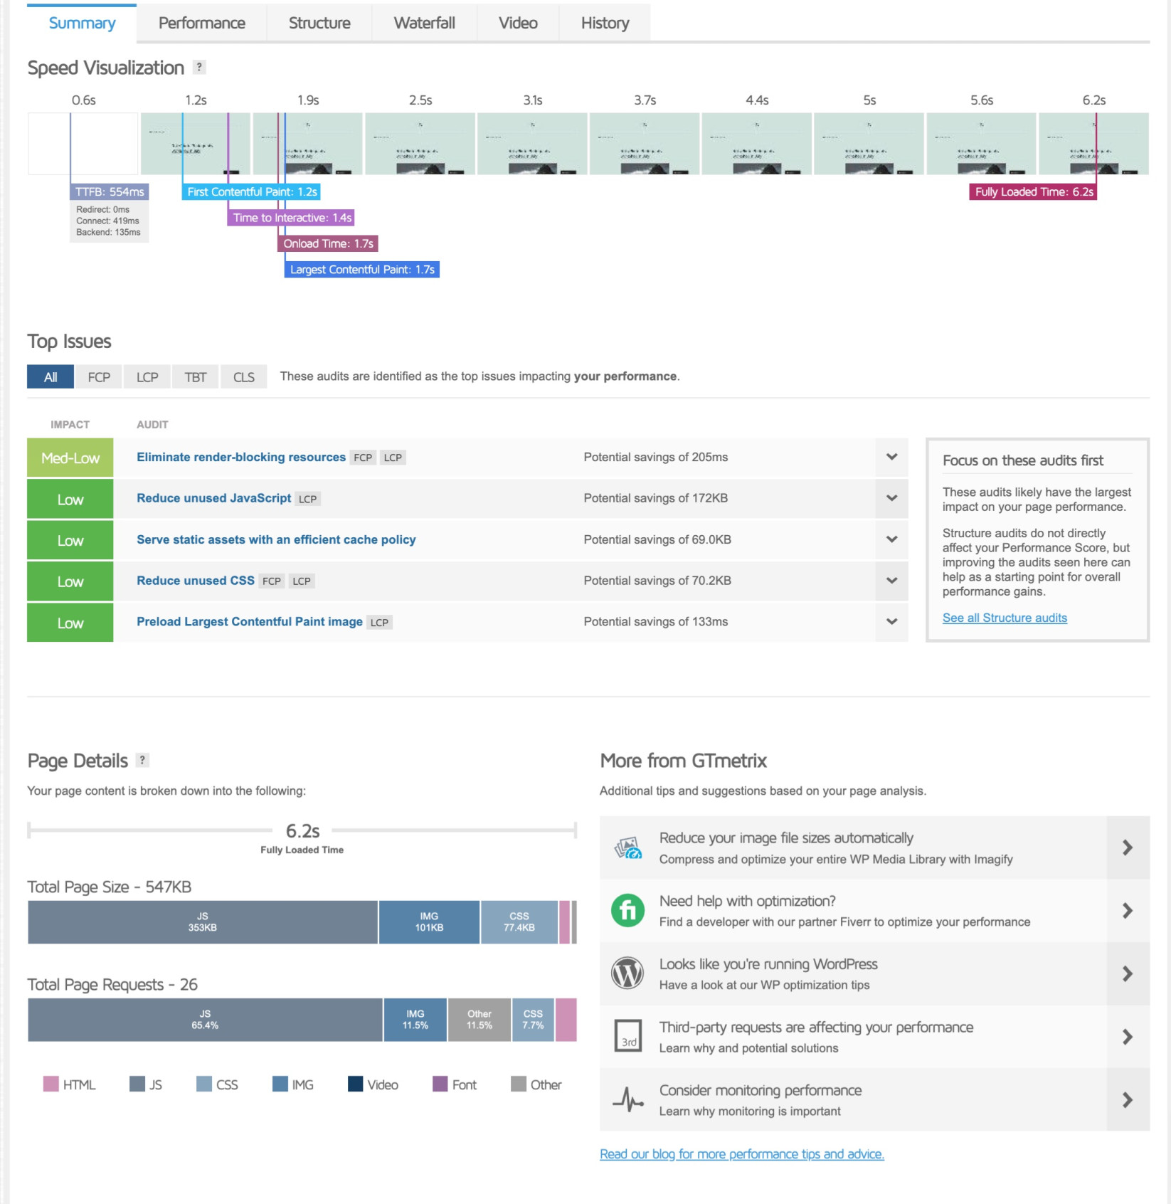Select the 5s filmstrip frame
The width and height of the screenshot is (1171, 1204).
click(869, 143)
